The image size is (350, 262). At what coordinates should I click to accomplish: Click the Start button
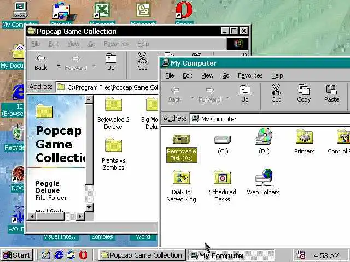pos(17,255)
